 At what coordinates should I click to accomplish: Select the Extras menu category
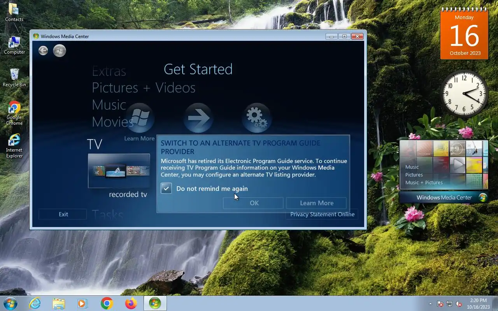[x=109, y=71]
